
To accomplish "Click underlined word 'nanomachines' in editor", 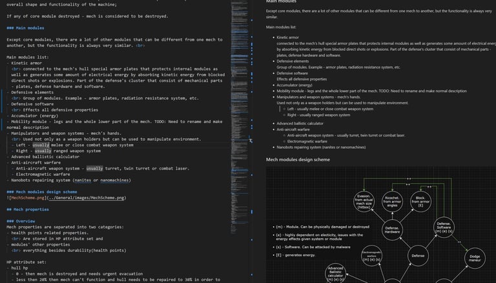I will coord(114,180).
